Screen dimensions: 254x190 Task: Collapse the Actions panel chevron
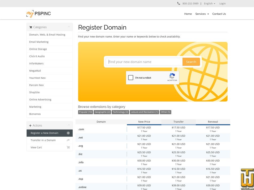[69, 125]
